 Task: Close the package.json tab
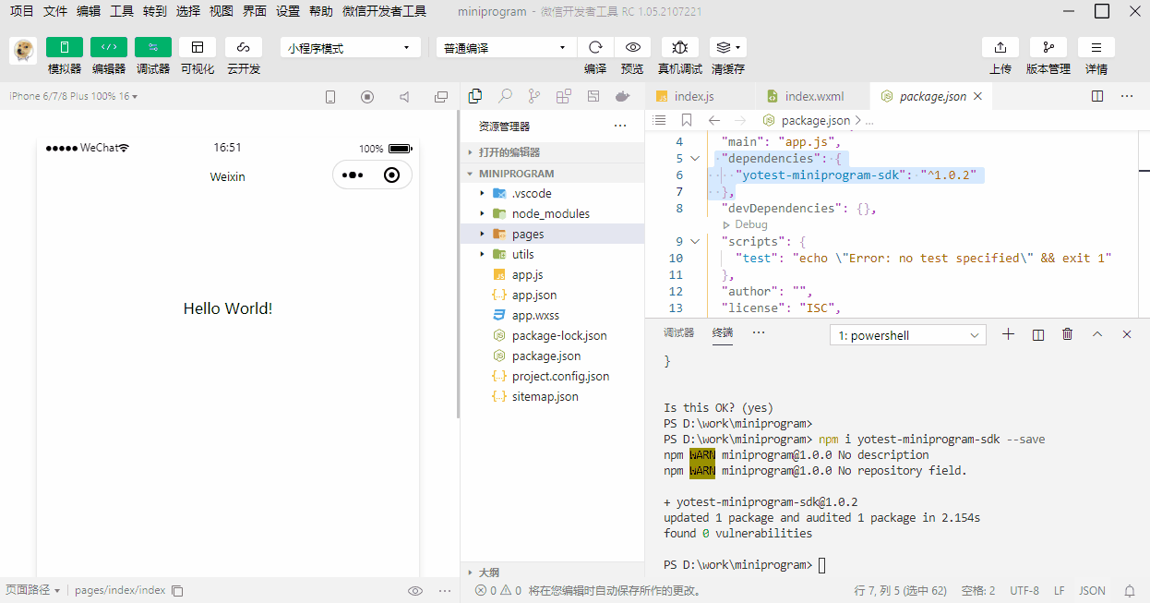pos(977,96)
